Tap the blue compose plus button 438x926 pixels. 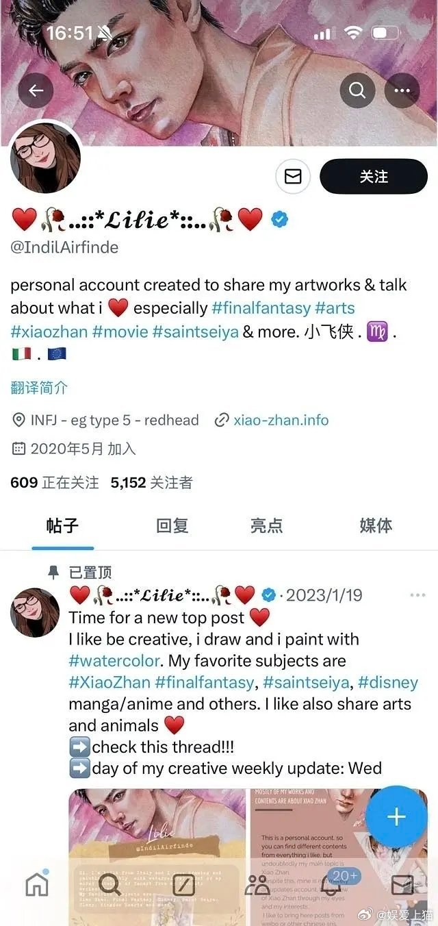(x=396, y=816)
